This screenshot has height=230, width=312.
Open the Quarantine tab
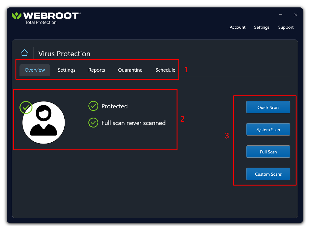tap(130, 70)
